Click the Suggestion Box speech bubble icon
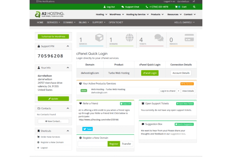235x157 pixels. tap(143, 124)
